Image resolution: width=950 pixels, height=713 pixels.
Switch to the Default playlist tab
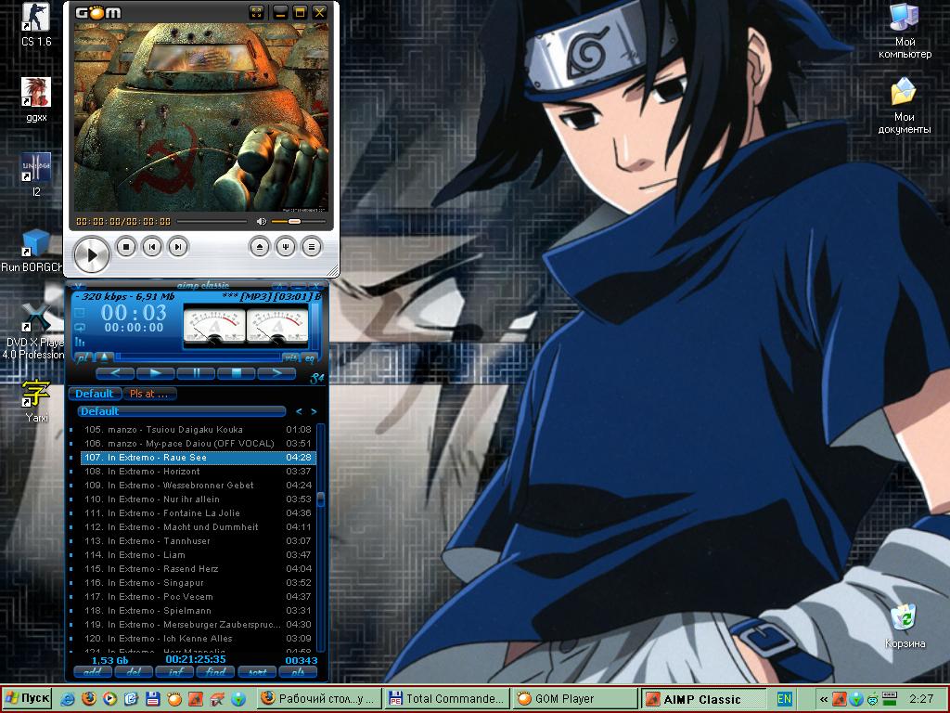click(95, 394)
